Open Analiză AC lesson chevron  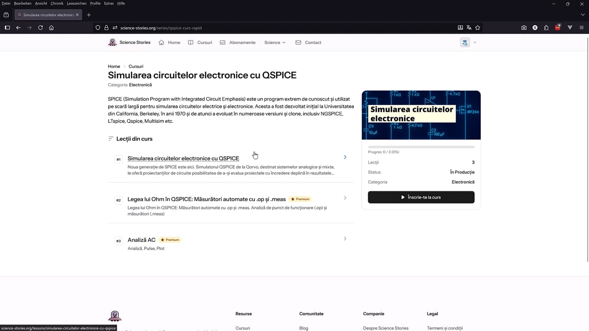[x=345, y=239]
